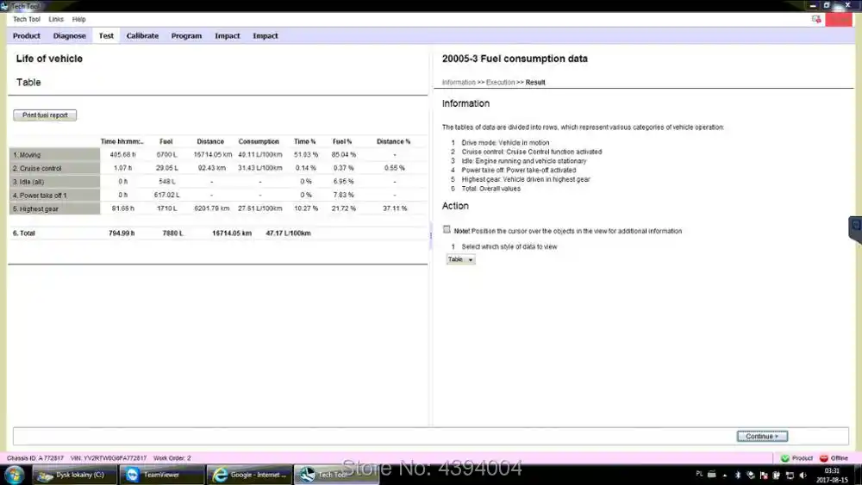Viewport: 862px width, 485px height.
Task: Show hidden tray icons arrow
Action: 725,476
